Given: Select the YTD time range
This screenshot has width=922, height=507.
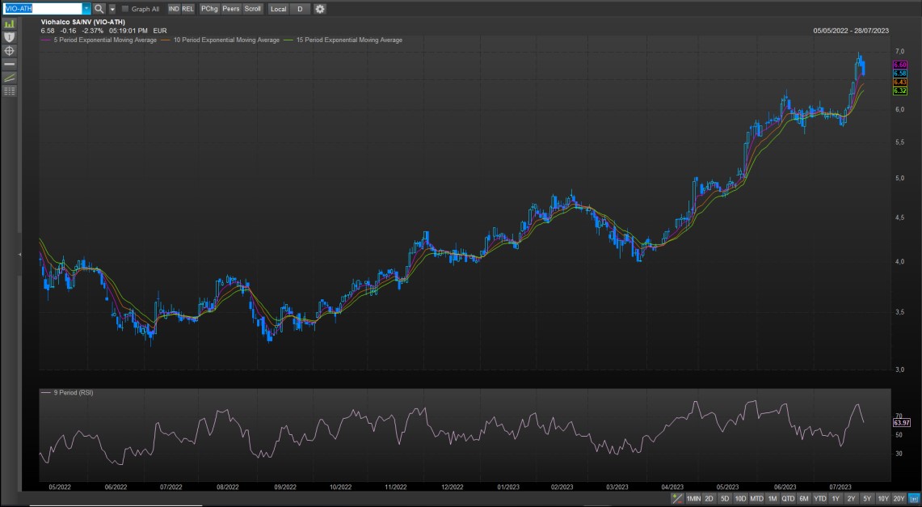Looking at the screenshot, I should coord(820,499).
